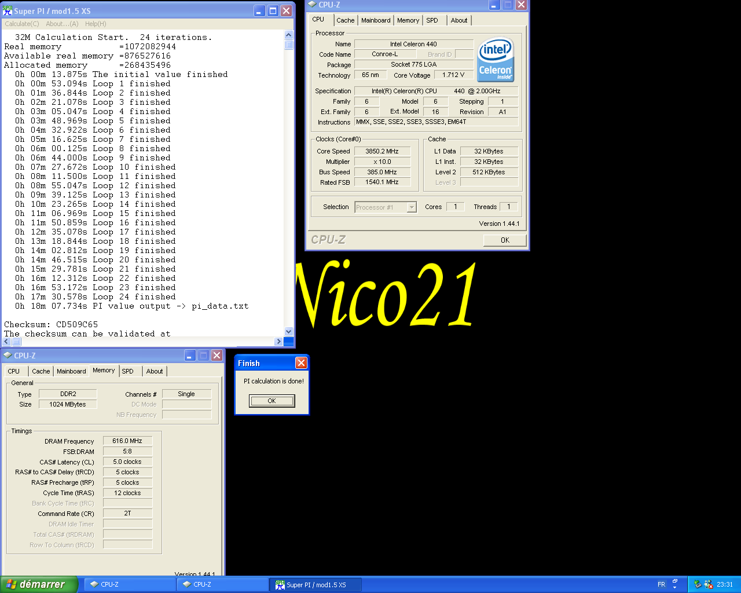Click the top CPU-Z window title icon
The height and width of the screenshot is (593, 741).
pos(312,5)
